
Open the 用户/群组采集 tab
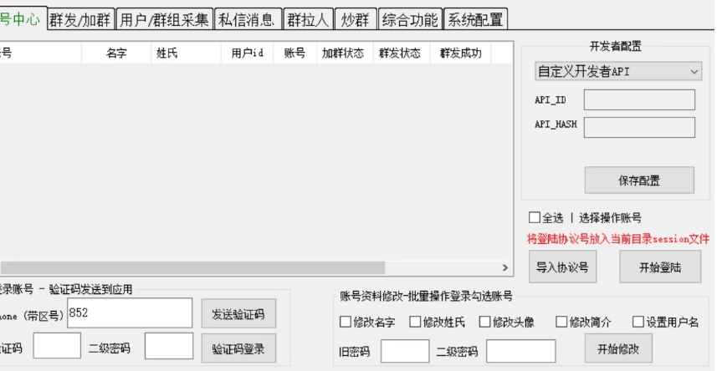165,20
